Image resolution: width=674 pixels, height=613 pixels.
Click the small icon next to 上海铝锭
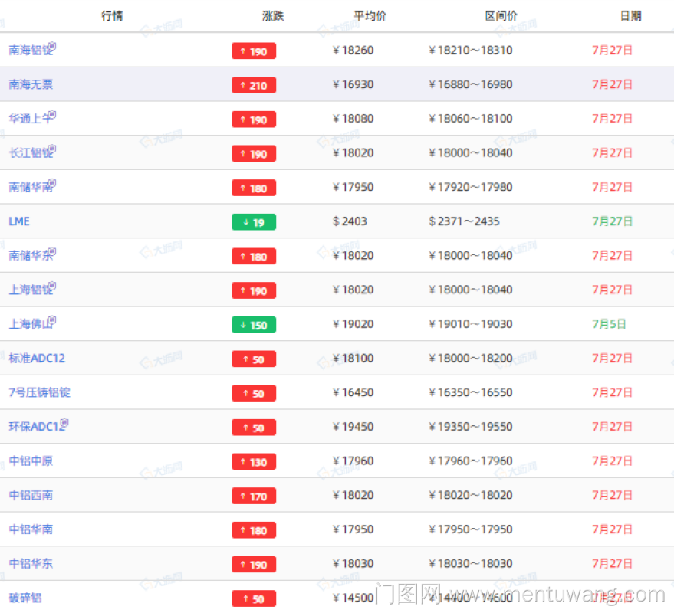pyautogui.click(x=52, y=287)
